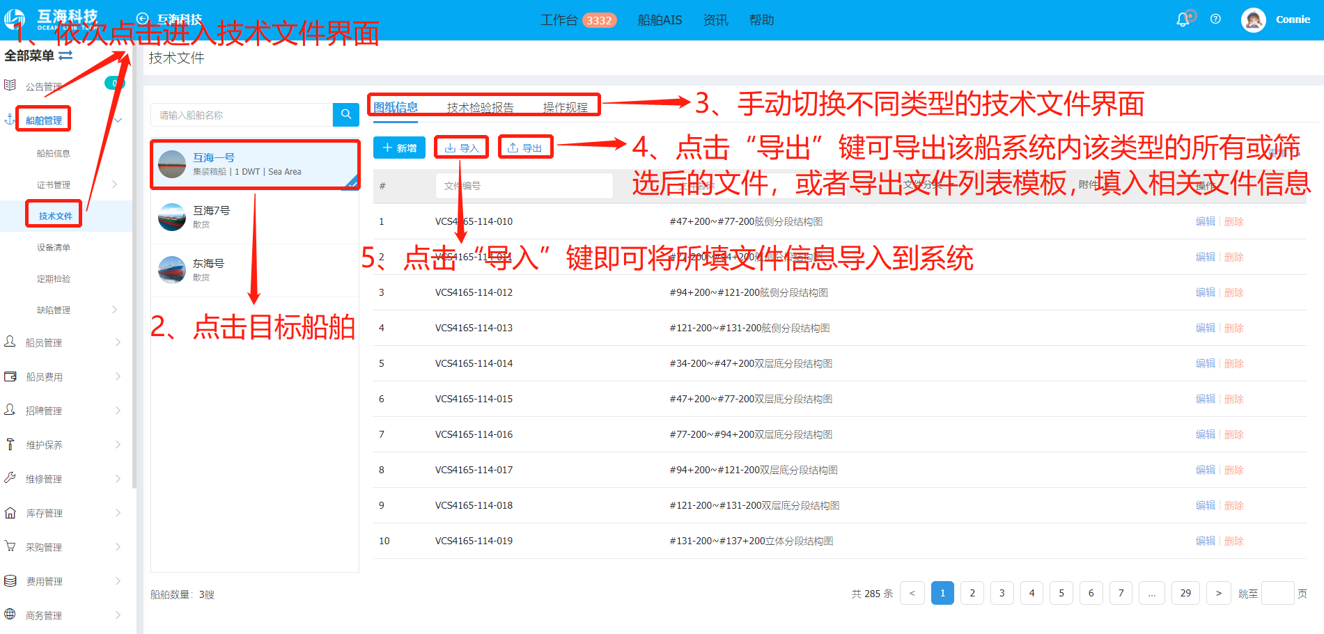Expand the 费用管理 menu

tap(118, 581)
